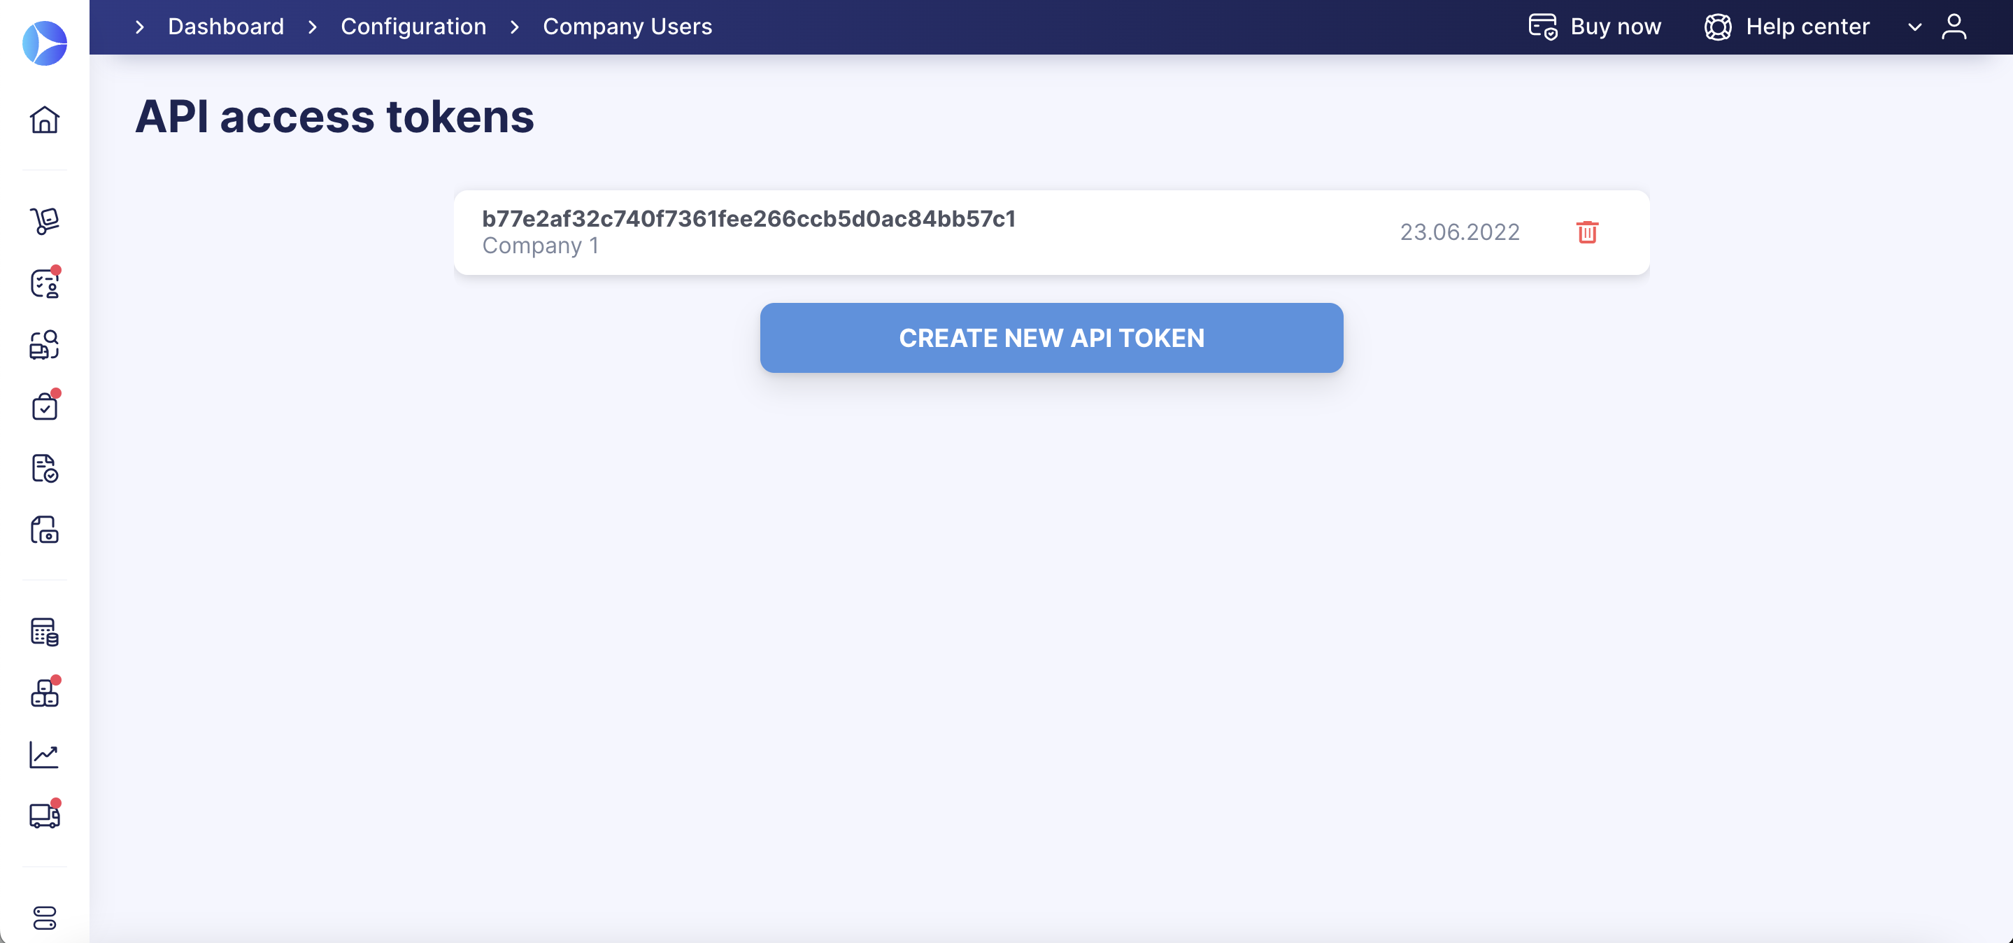Viewport: 2013px width, 943px height.
Task: Click the calculator with coins icon
Action: 45,631
